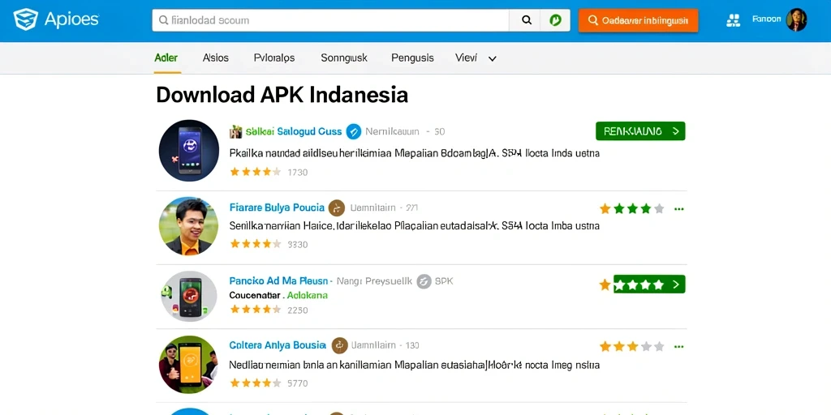Click the green RENKIAUNG button
The height and width of the screenshot is (415, 831).
tap(640, 130)
